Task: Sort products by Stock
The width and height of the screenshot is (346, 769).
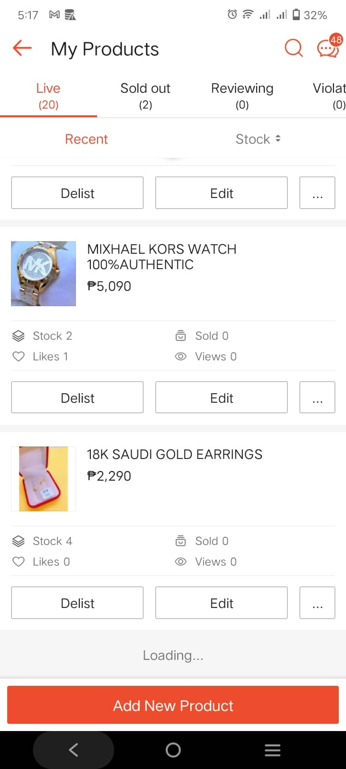Action: [259, 139]
